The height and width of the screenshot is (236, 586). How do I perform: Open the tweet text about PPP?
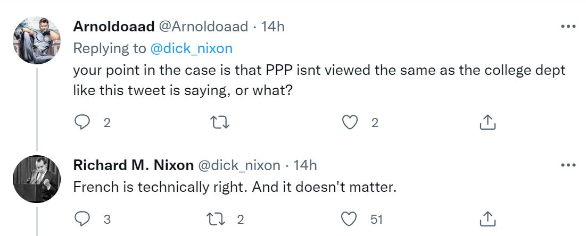point(319,80)
